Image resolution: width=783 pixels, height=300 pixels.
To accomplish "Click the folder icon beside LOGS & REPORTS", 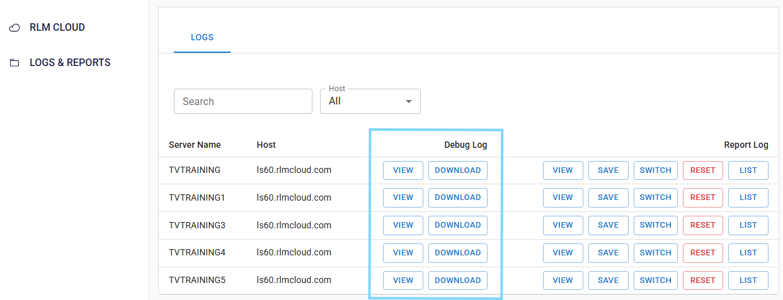I will pyautogui.click(x=14, y=63).
